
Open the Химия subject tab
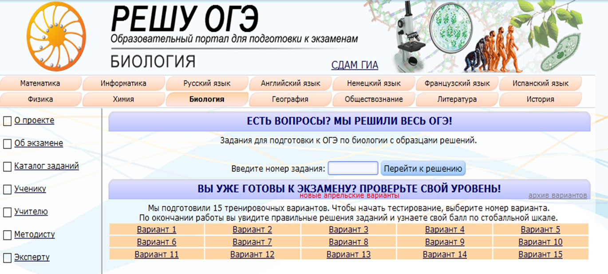pyautogui.click(x=123, y=99)
